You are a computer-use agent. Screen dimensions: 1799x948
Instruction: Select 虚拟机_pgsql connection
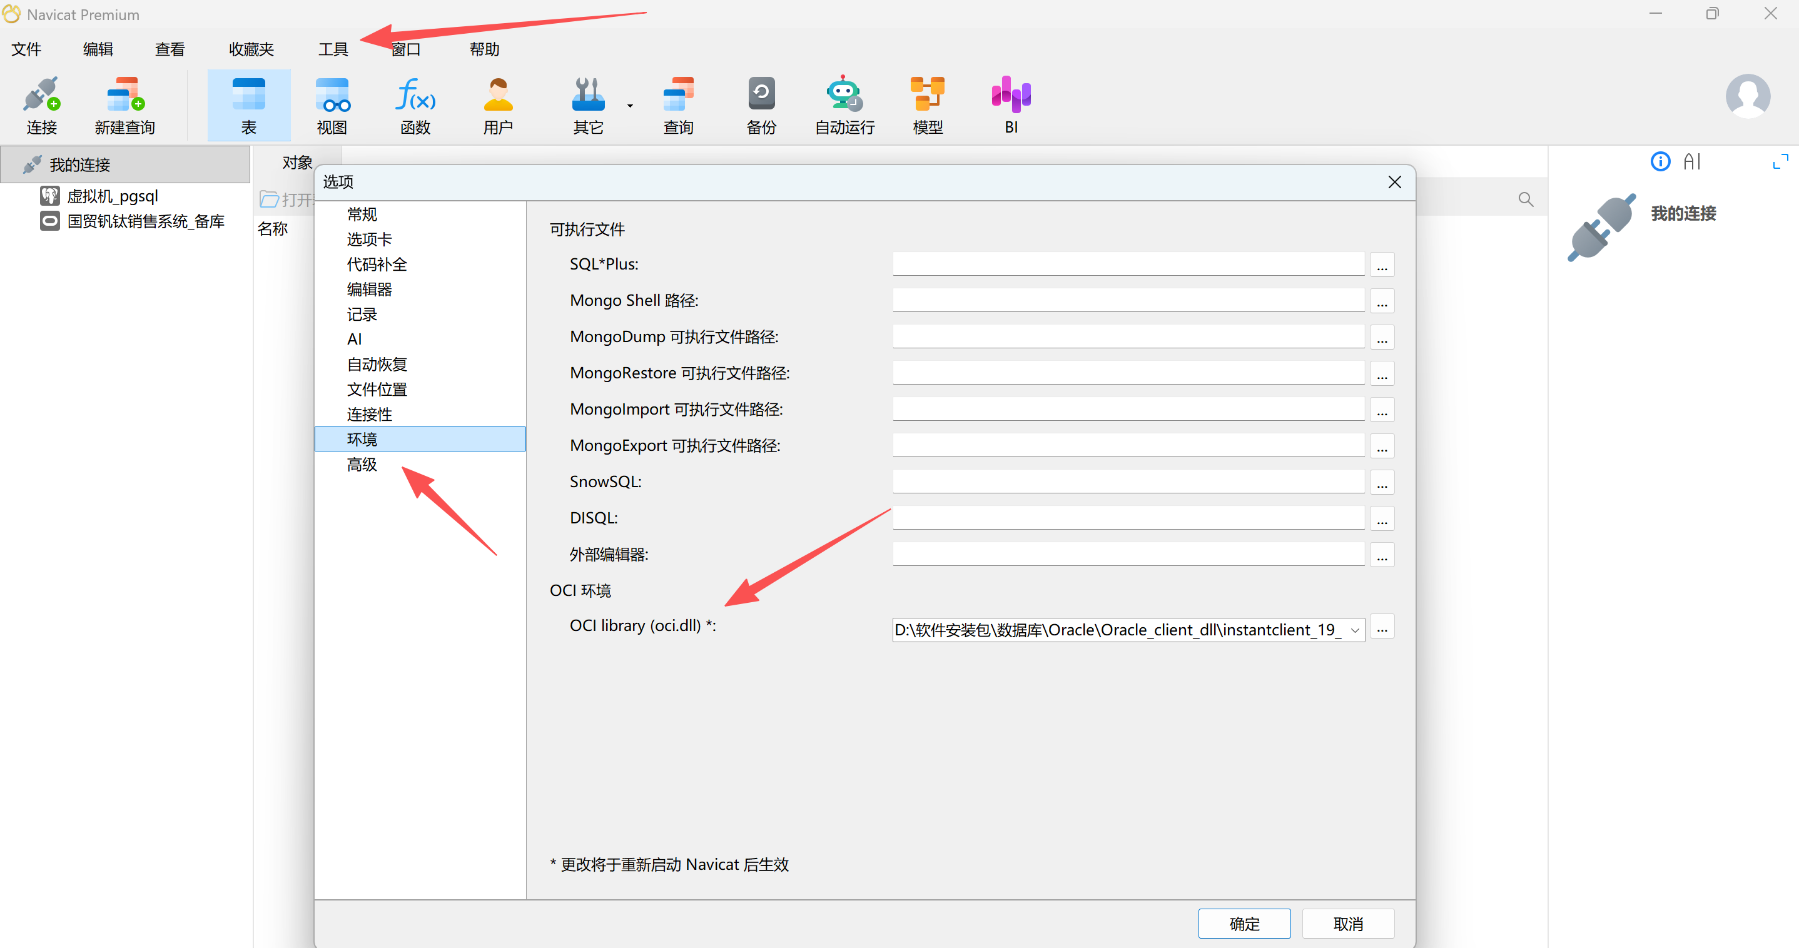click(113, 196)
